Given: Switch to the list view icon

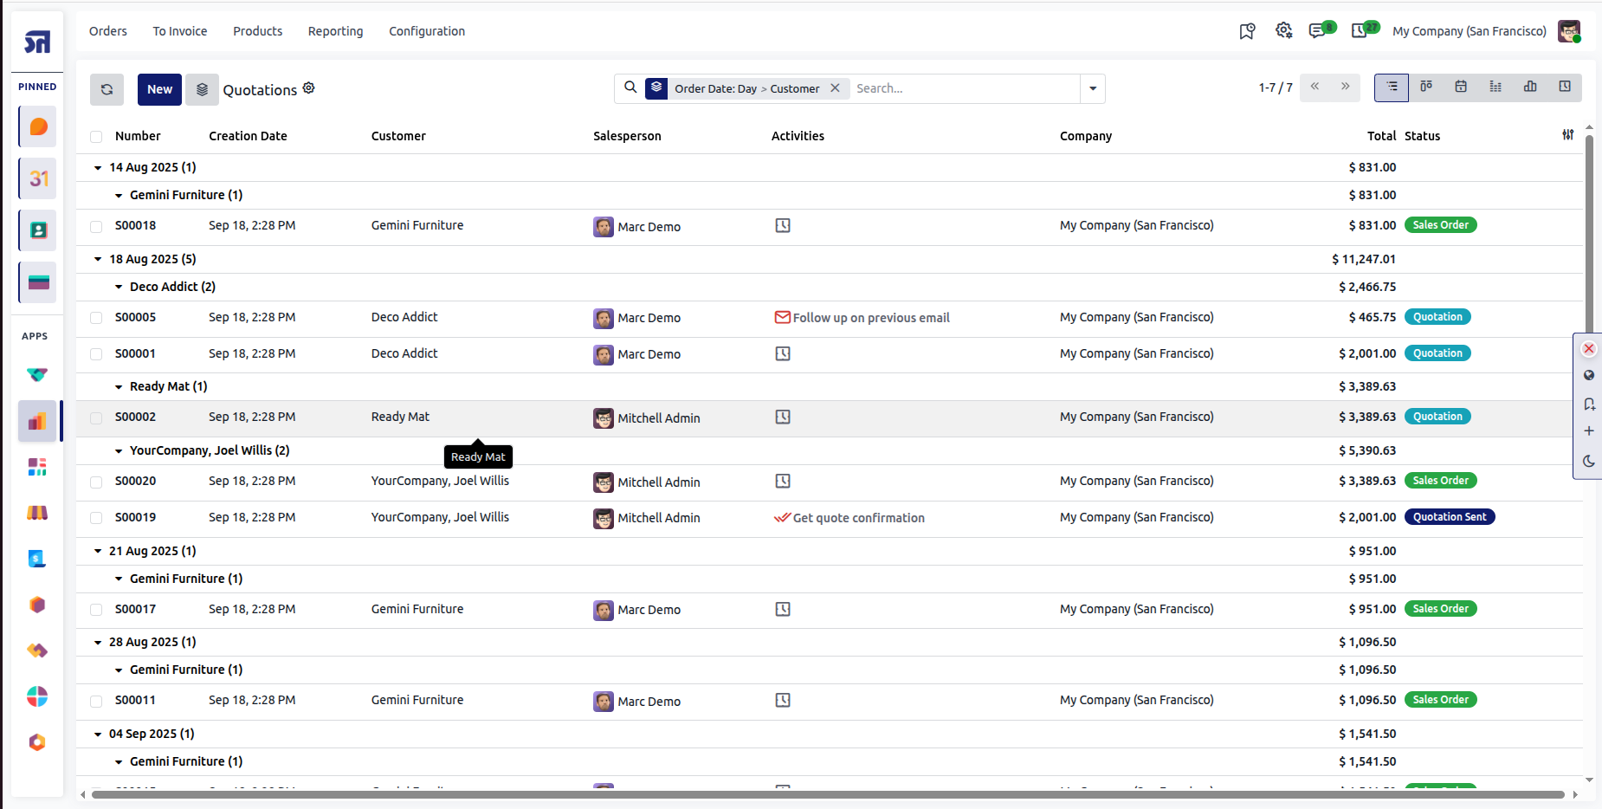Looking at the screenshot, I should click(x=1392, y=87).
